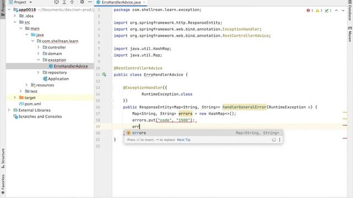353x198 pixels.
Task: Click line number 10 in the gutter
Action: pyautogui.click(x=98, y=68)
